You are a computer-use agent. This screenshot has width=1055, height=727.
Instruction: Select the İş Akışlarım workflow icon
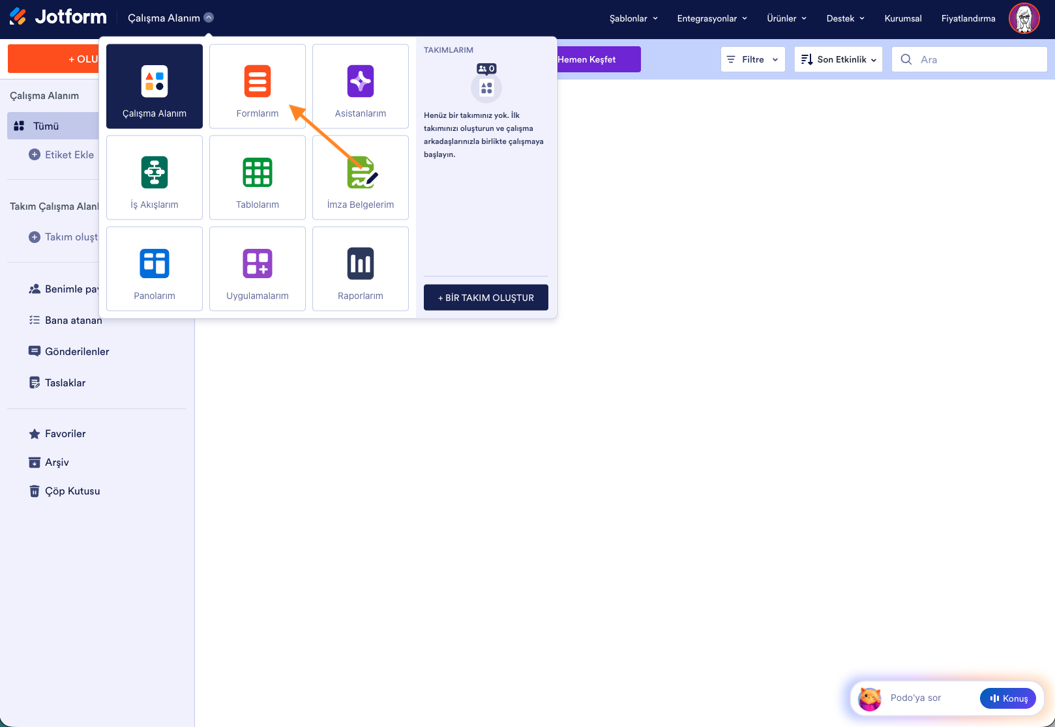155,173
